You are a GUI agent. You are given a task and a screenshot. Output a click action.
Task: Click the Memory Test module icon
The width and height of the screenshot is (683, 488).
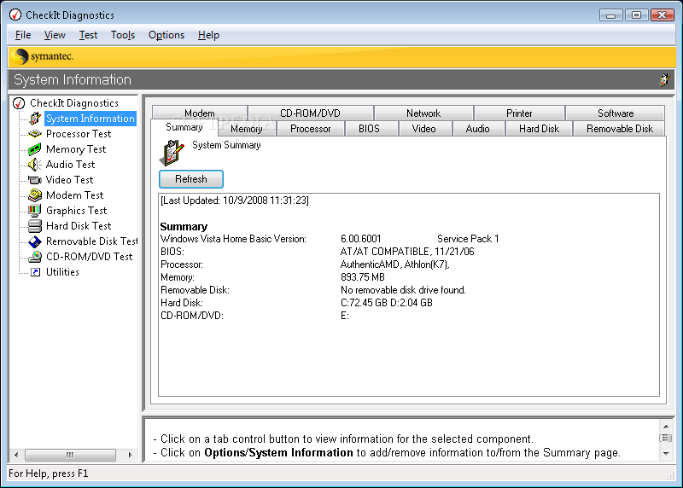35,149
